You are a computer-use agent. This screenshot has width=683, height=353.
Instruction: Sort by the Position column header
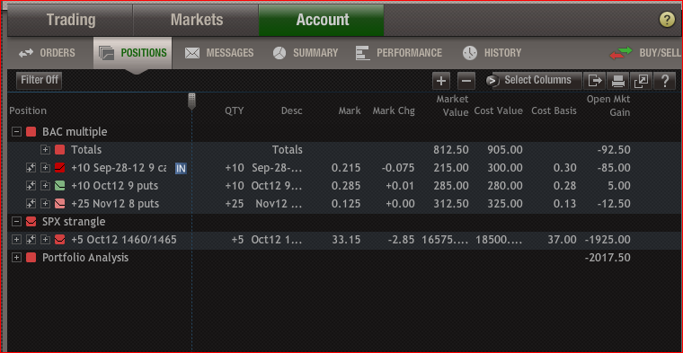[28, 111]
